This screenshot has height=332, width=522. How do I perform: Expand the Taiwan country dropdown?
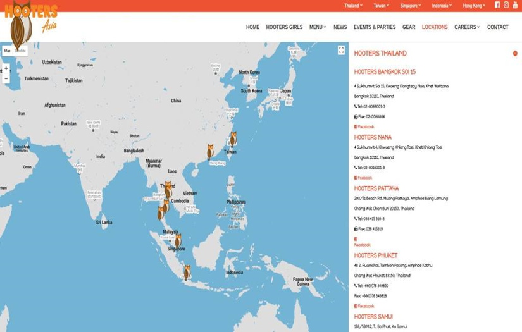[x=381, y=5]
